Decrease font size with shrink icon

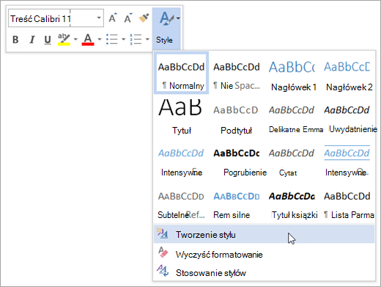127,18
